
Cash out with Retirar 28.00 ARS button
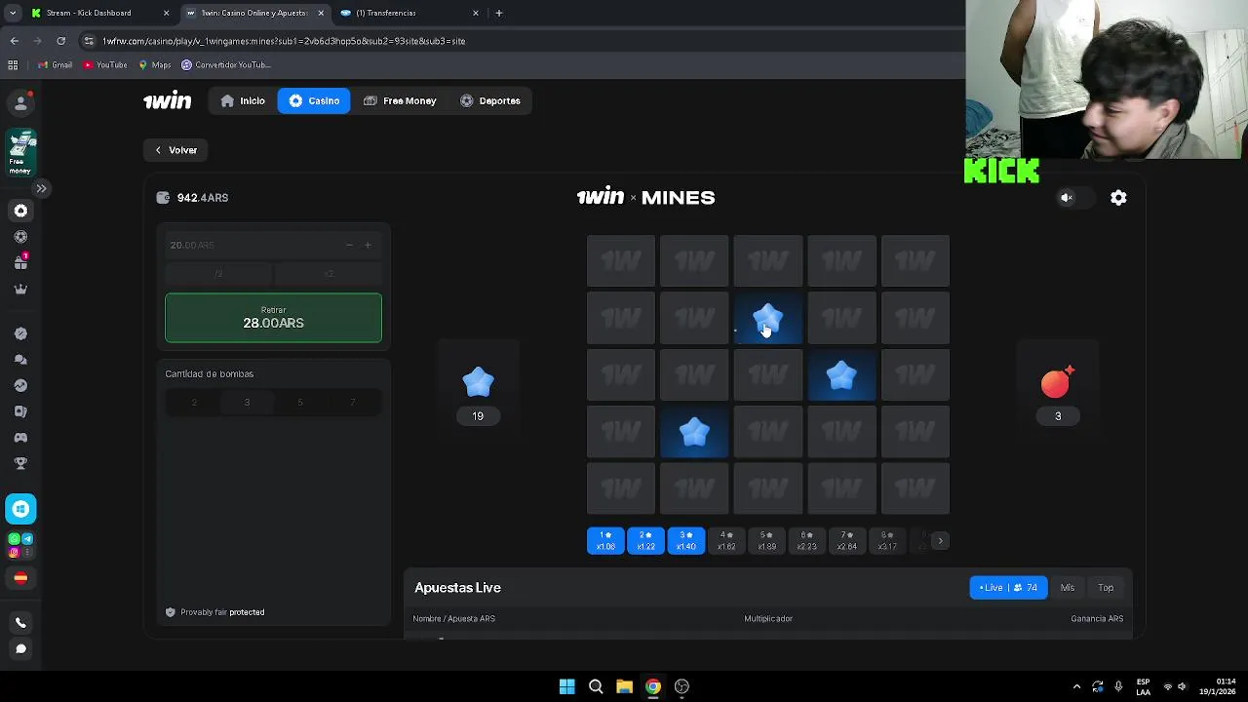273,318
